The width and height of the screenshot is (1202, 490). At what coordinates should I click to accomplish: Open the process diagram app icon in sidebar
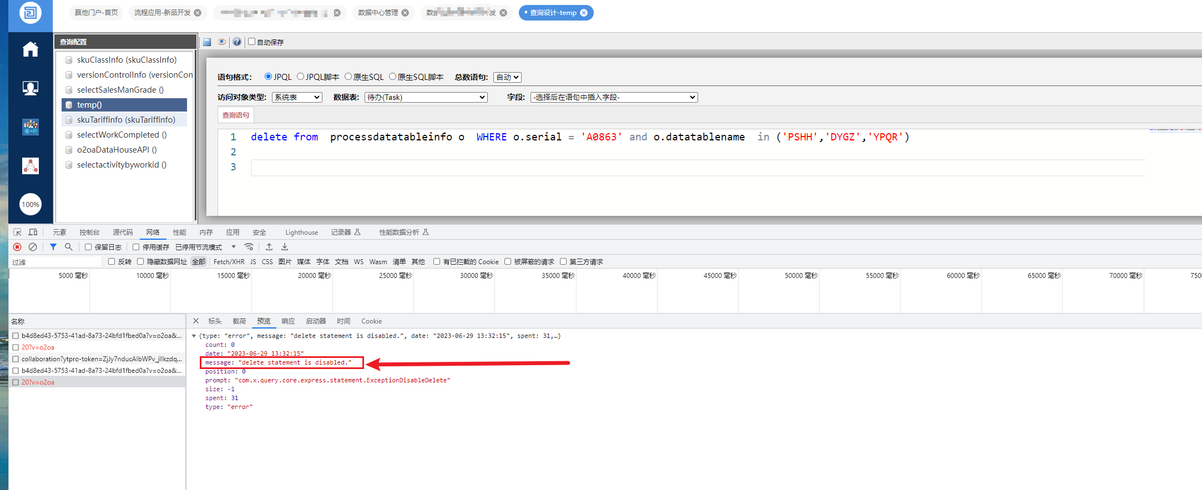[x=31, y=165]
